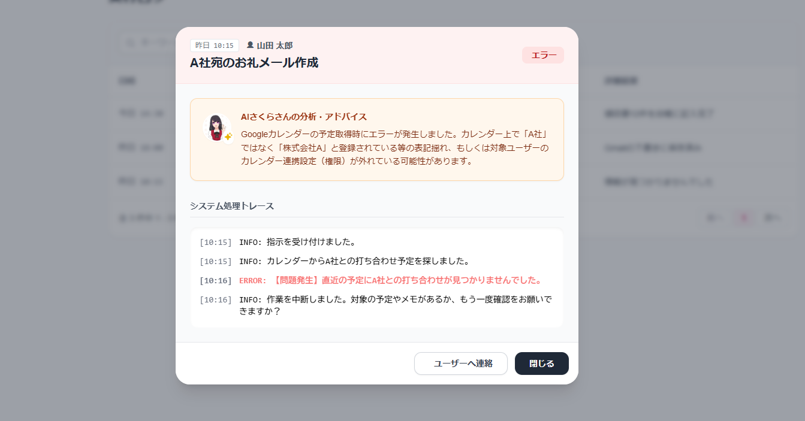
Task: Click the pink highlighted pagination number behind the dialog
Action: (744, 217)
